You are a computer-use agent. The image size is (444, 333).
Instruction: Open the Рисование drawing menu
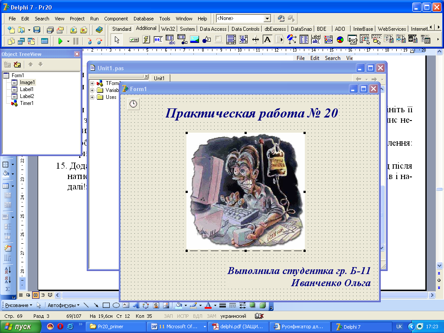(19, 305)
